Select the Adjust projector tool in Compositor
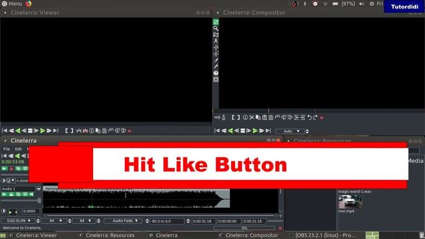This screenshot has width=425, height=239. (216, 54)
